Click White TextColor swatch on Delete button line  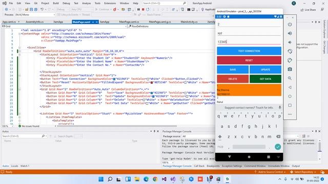pos(143,100)
